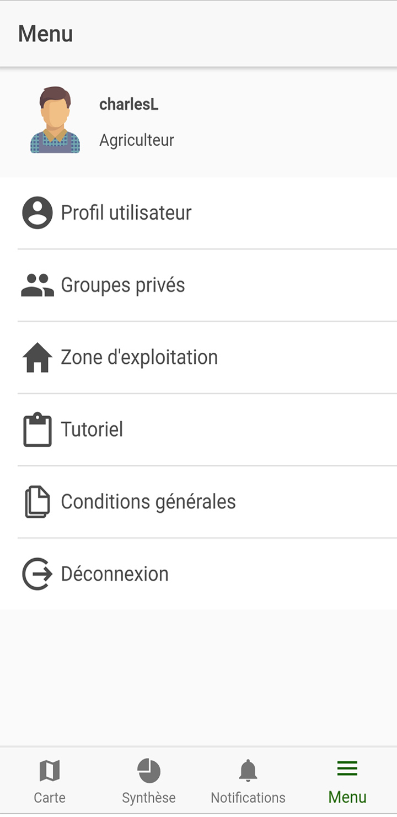Log out via the Déconnexion label
Screen dimensions: 397x817
tap(115, 574)
